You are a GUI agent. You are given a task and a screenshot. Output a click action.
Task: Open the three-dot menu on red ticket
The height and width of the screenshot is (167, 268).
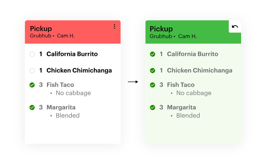[x=114, y=26]
